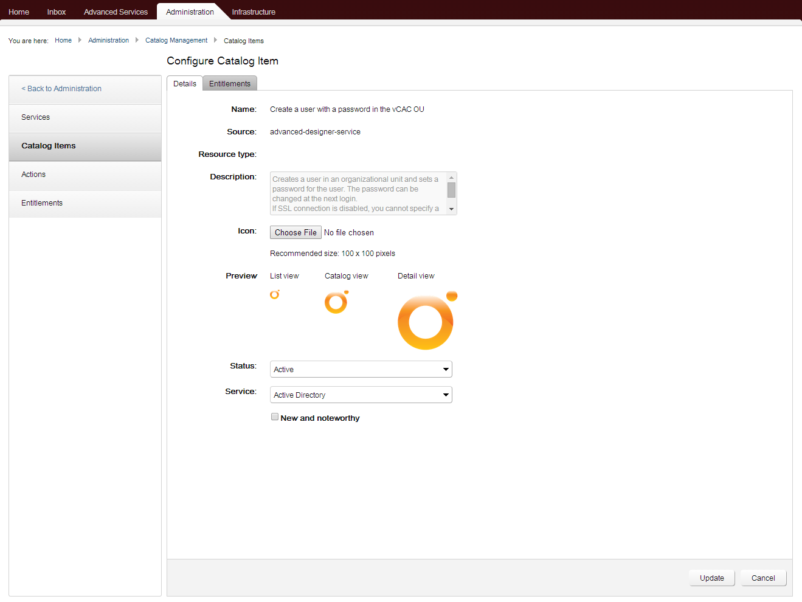802x602 pixels.
Task: Click the Detail view preview icon
Action: 426,321
